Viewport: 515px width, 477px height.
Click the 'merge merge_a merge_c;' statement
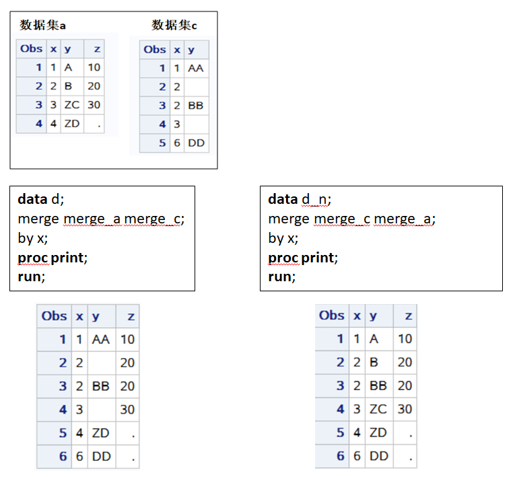tap(101, 219)
